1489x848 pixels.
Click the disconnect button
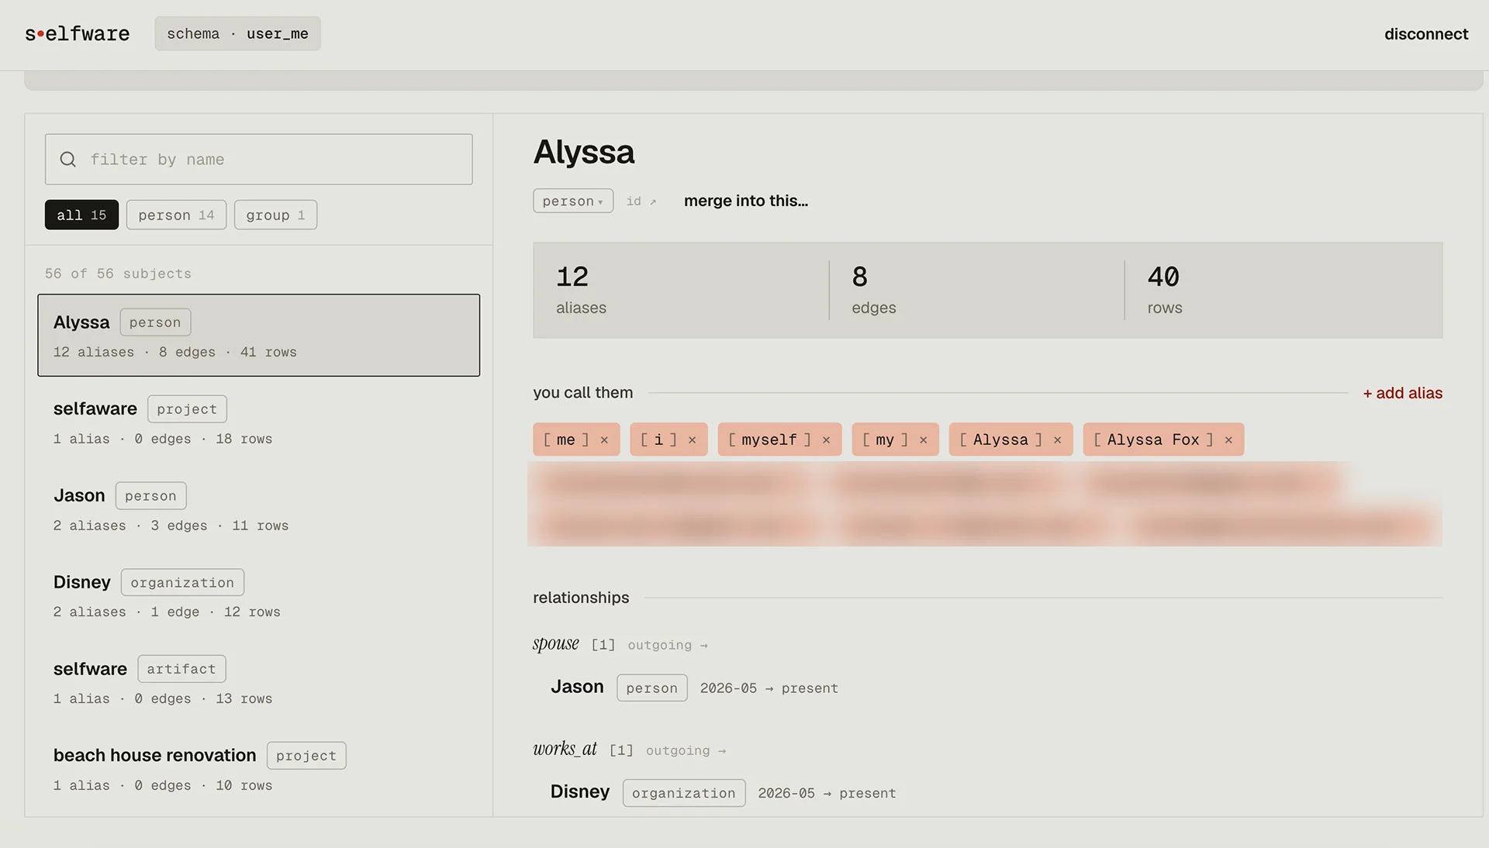(x=1425, y=34)
